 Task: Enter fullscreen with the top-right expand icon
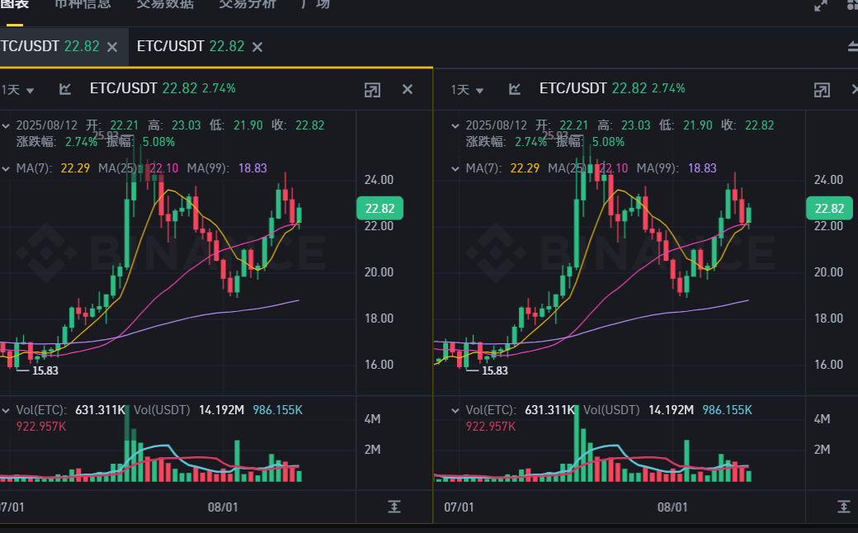pyautogui.click(x=821, y=5)
